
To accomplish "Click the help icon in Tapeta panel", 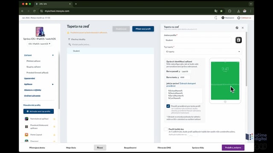I will (x=237, y=28).
